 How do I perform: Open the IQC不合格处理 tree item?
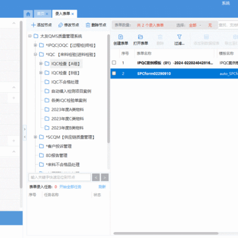65,82
